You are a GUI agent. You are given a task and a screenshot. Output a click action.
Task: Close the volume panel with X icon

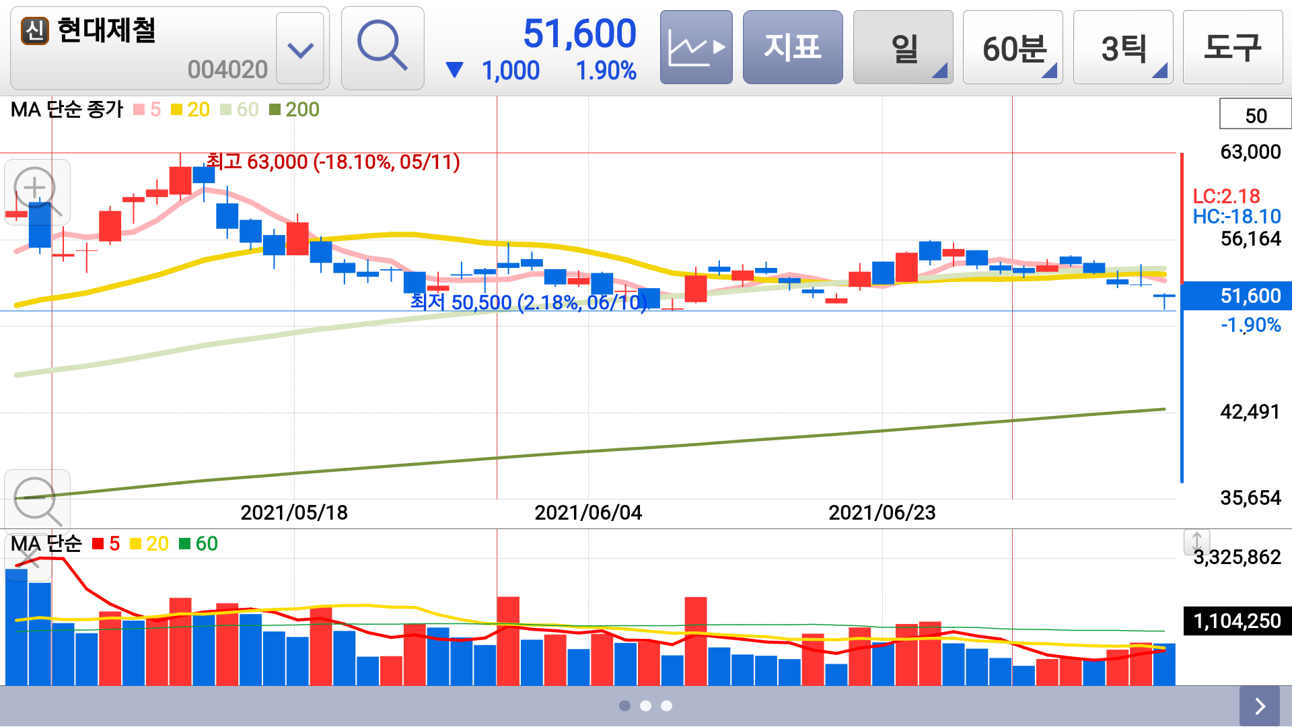[x=28, y=557]
